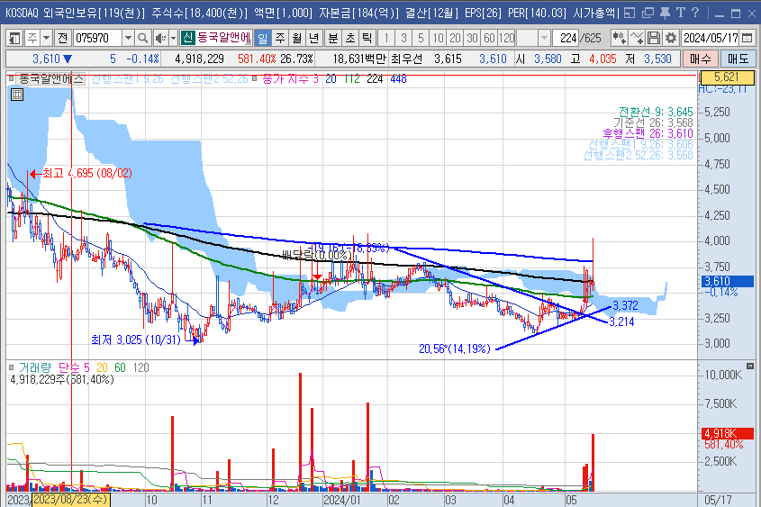Click the 전환선 9: 3,645 indicator label
761x507 pixels.
[656, 112]
